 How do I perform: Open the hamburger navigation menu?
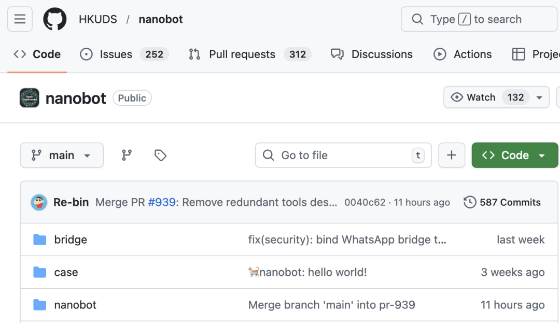(20, 20)
